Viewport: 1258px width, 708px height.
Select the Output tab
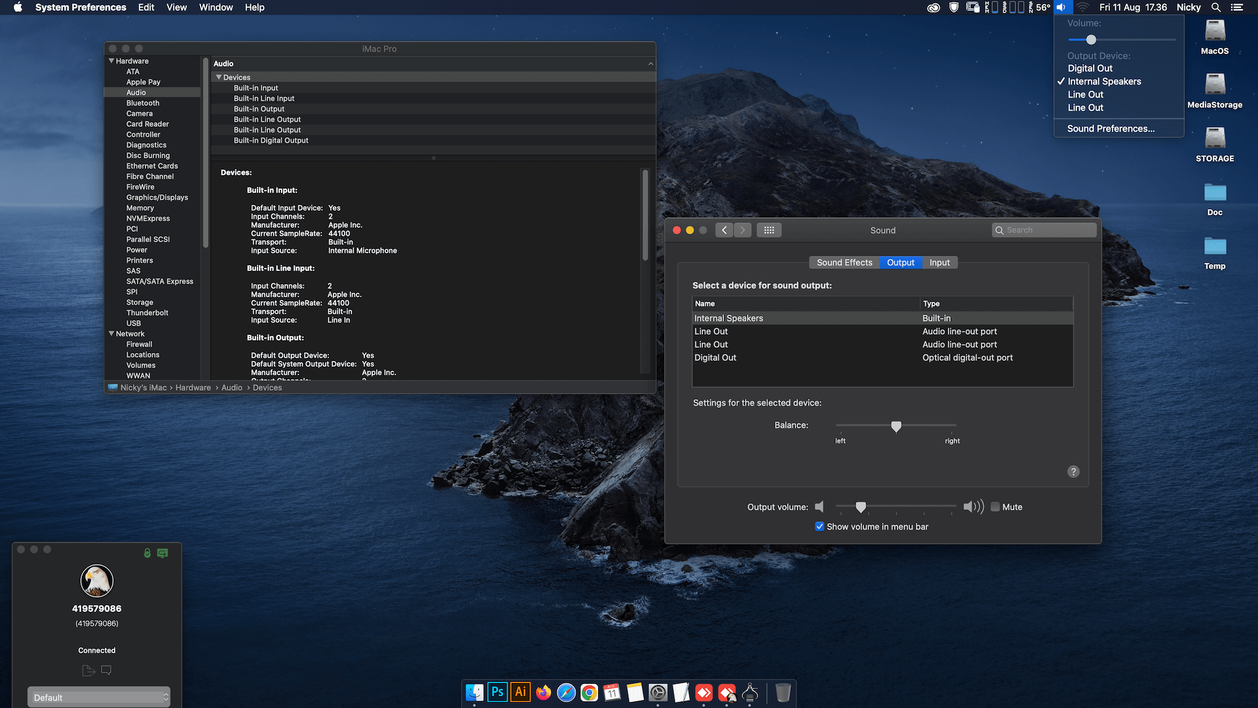901,262
